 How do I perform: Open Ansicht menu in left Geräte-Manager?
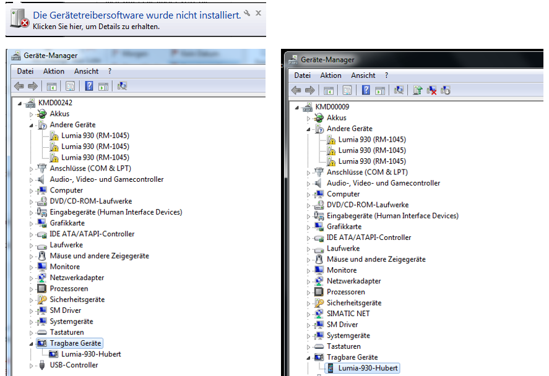[86, 71]
